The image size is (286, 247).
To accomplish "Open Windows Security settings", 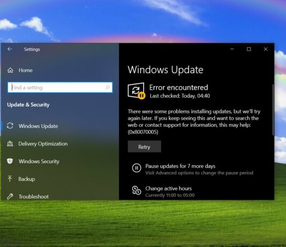I will (39, 161).
